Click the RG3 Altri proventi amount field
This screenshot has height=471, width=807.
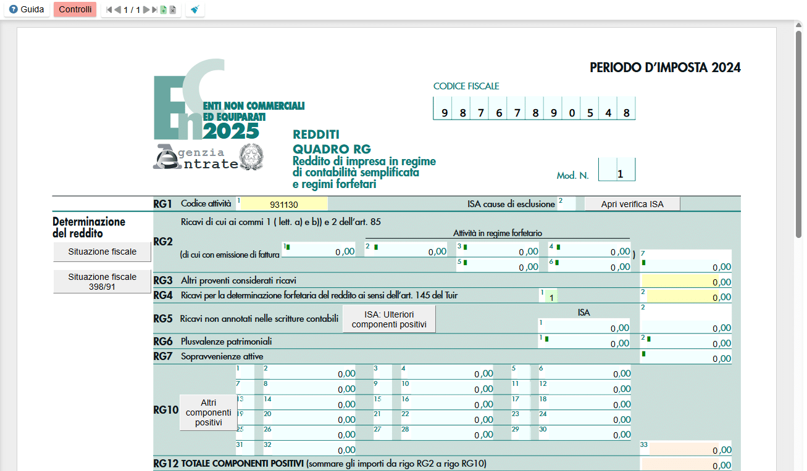pyautogui.click(x=686, y=281)
